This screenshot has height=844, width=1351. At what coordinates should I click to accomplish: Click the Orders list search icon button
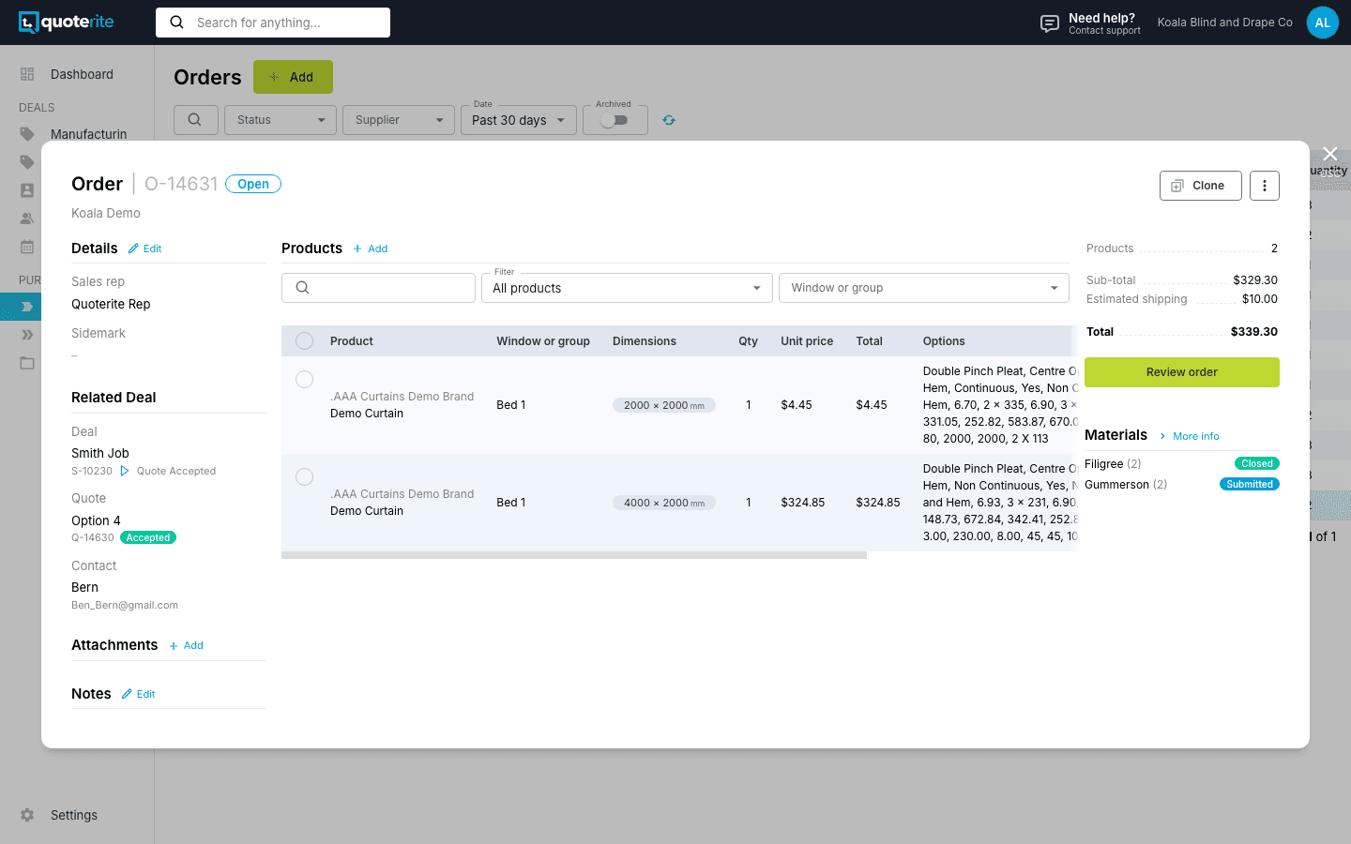pos(196,120)
